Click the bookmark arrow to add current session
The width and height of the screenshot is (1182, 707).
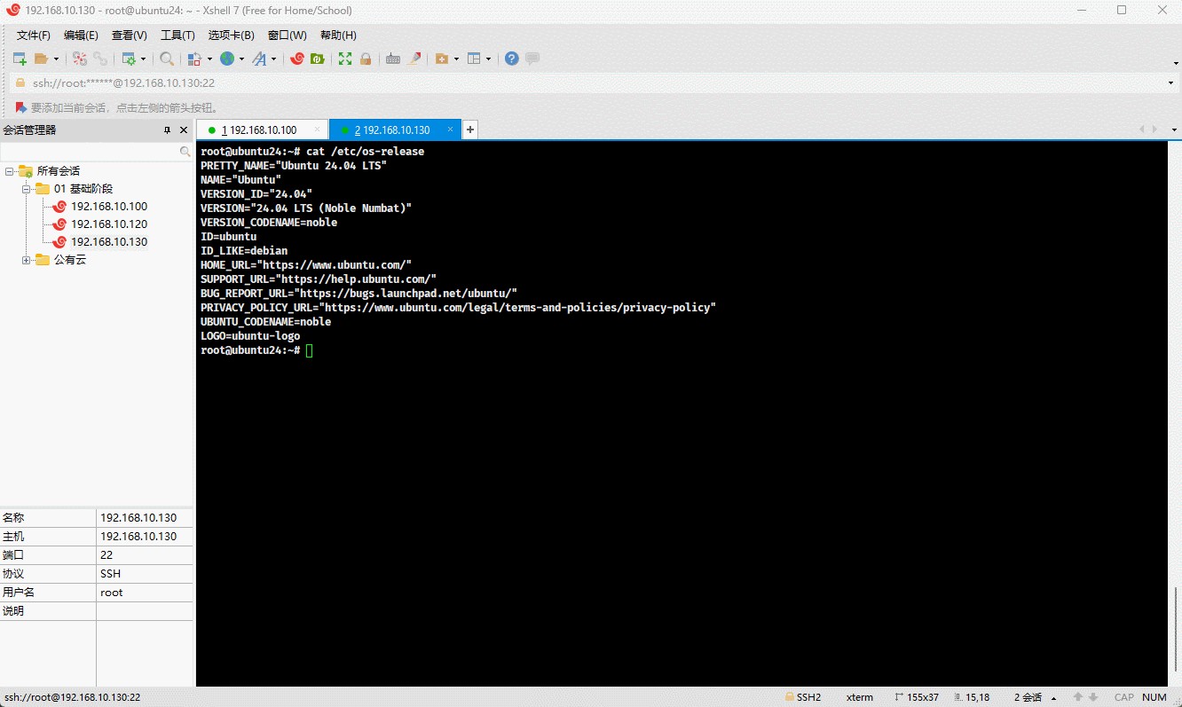21,107
